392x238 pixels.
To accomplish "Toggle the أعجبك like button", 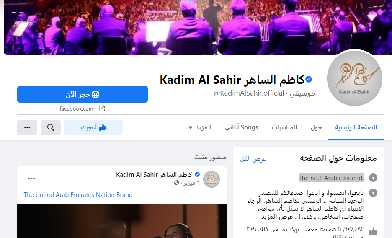I will point(93,127).
